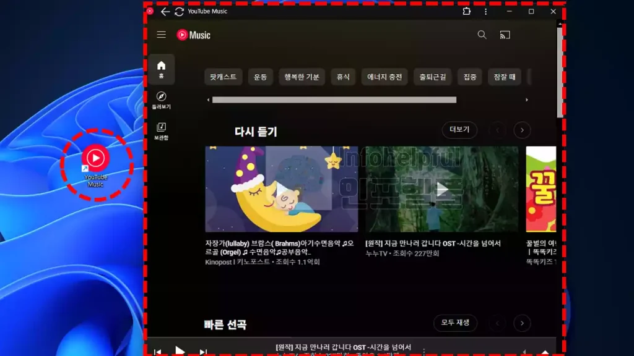Image resolution: width=634 pixels, height=356 pixels.
Task: Select the 행복한 기분 chip
Action: [302, 77]
